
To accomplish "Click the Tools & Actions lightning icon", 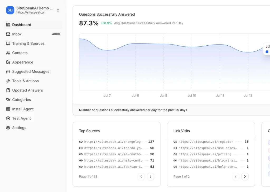I will [8, 81].
